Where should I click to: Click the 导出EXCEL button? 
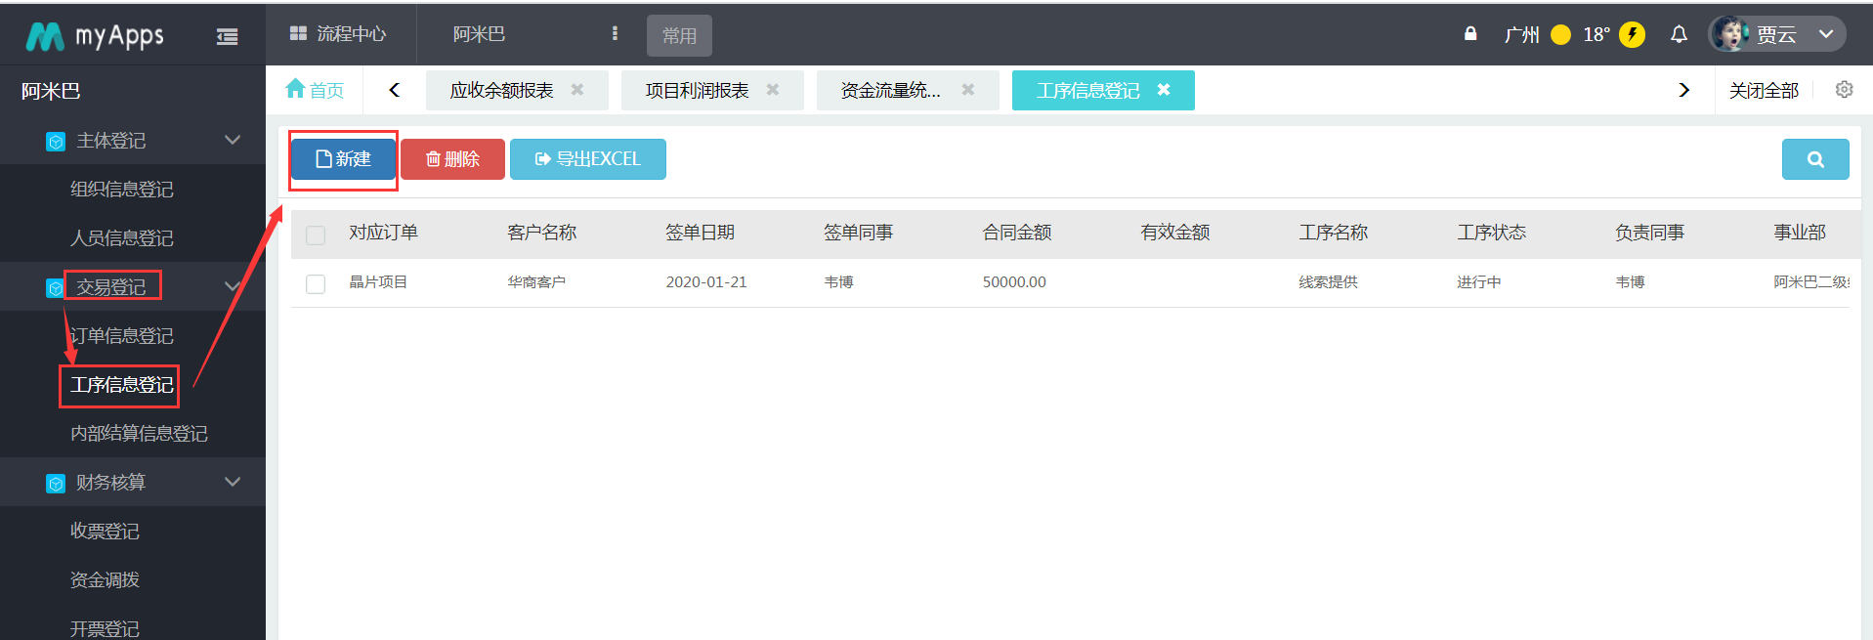coord(587,159)
